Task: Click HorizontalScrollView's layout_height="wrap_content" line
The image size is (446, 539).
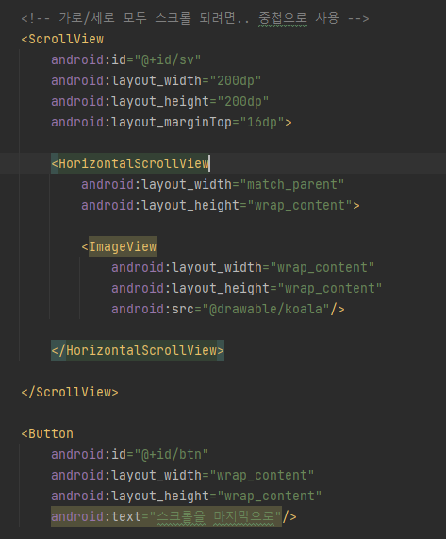Action: pos(221,205)
